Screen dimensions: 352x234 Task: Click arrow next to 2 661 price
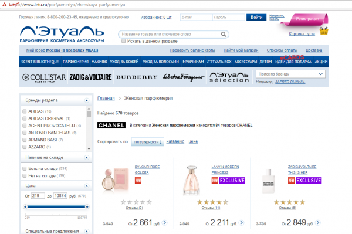click(164, 222)
